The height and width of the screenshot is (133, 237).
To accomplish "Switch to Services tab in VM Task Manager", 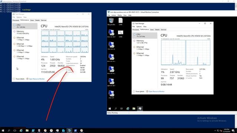I will tap(163, 30).
